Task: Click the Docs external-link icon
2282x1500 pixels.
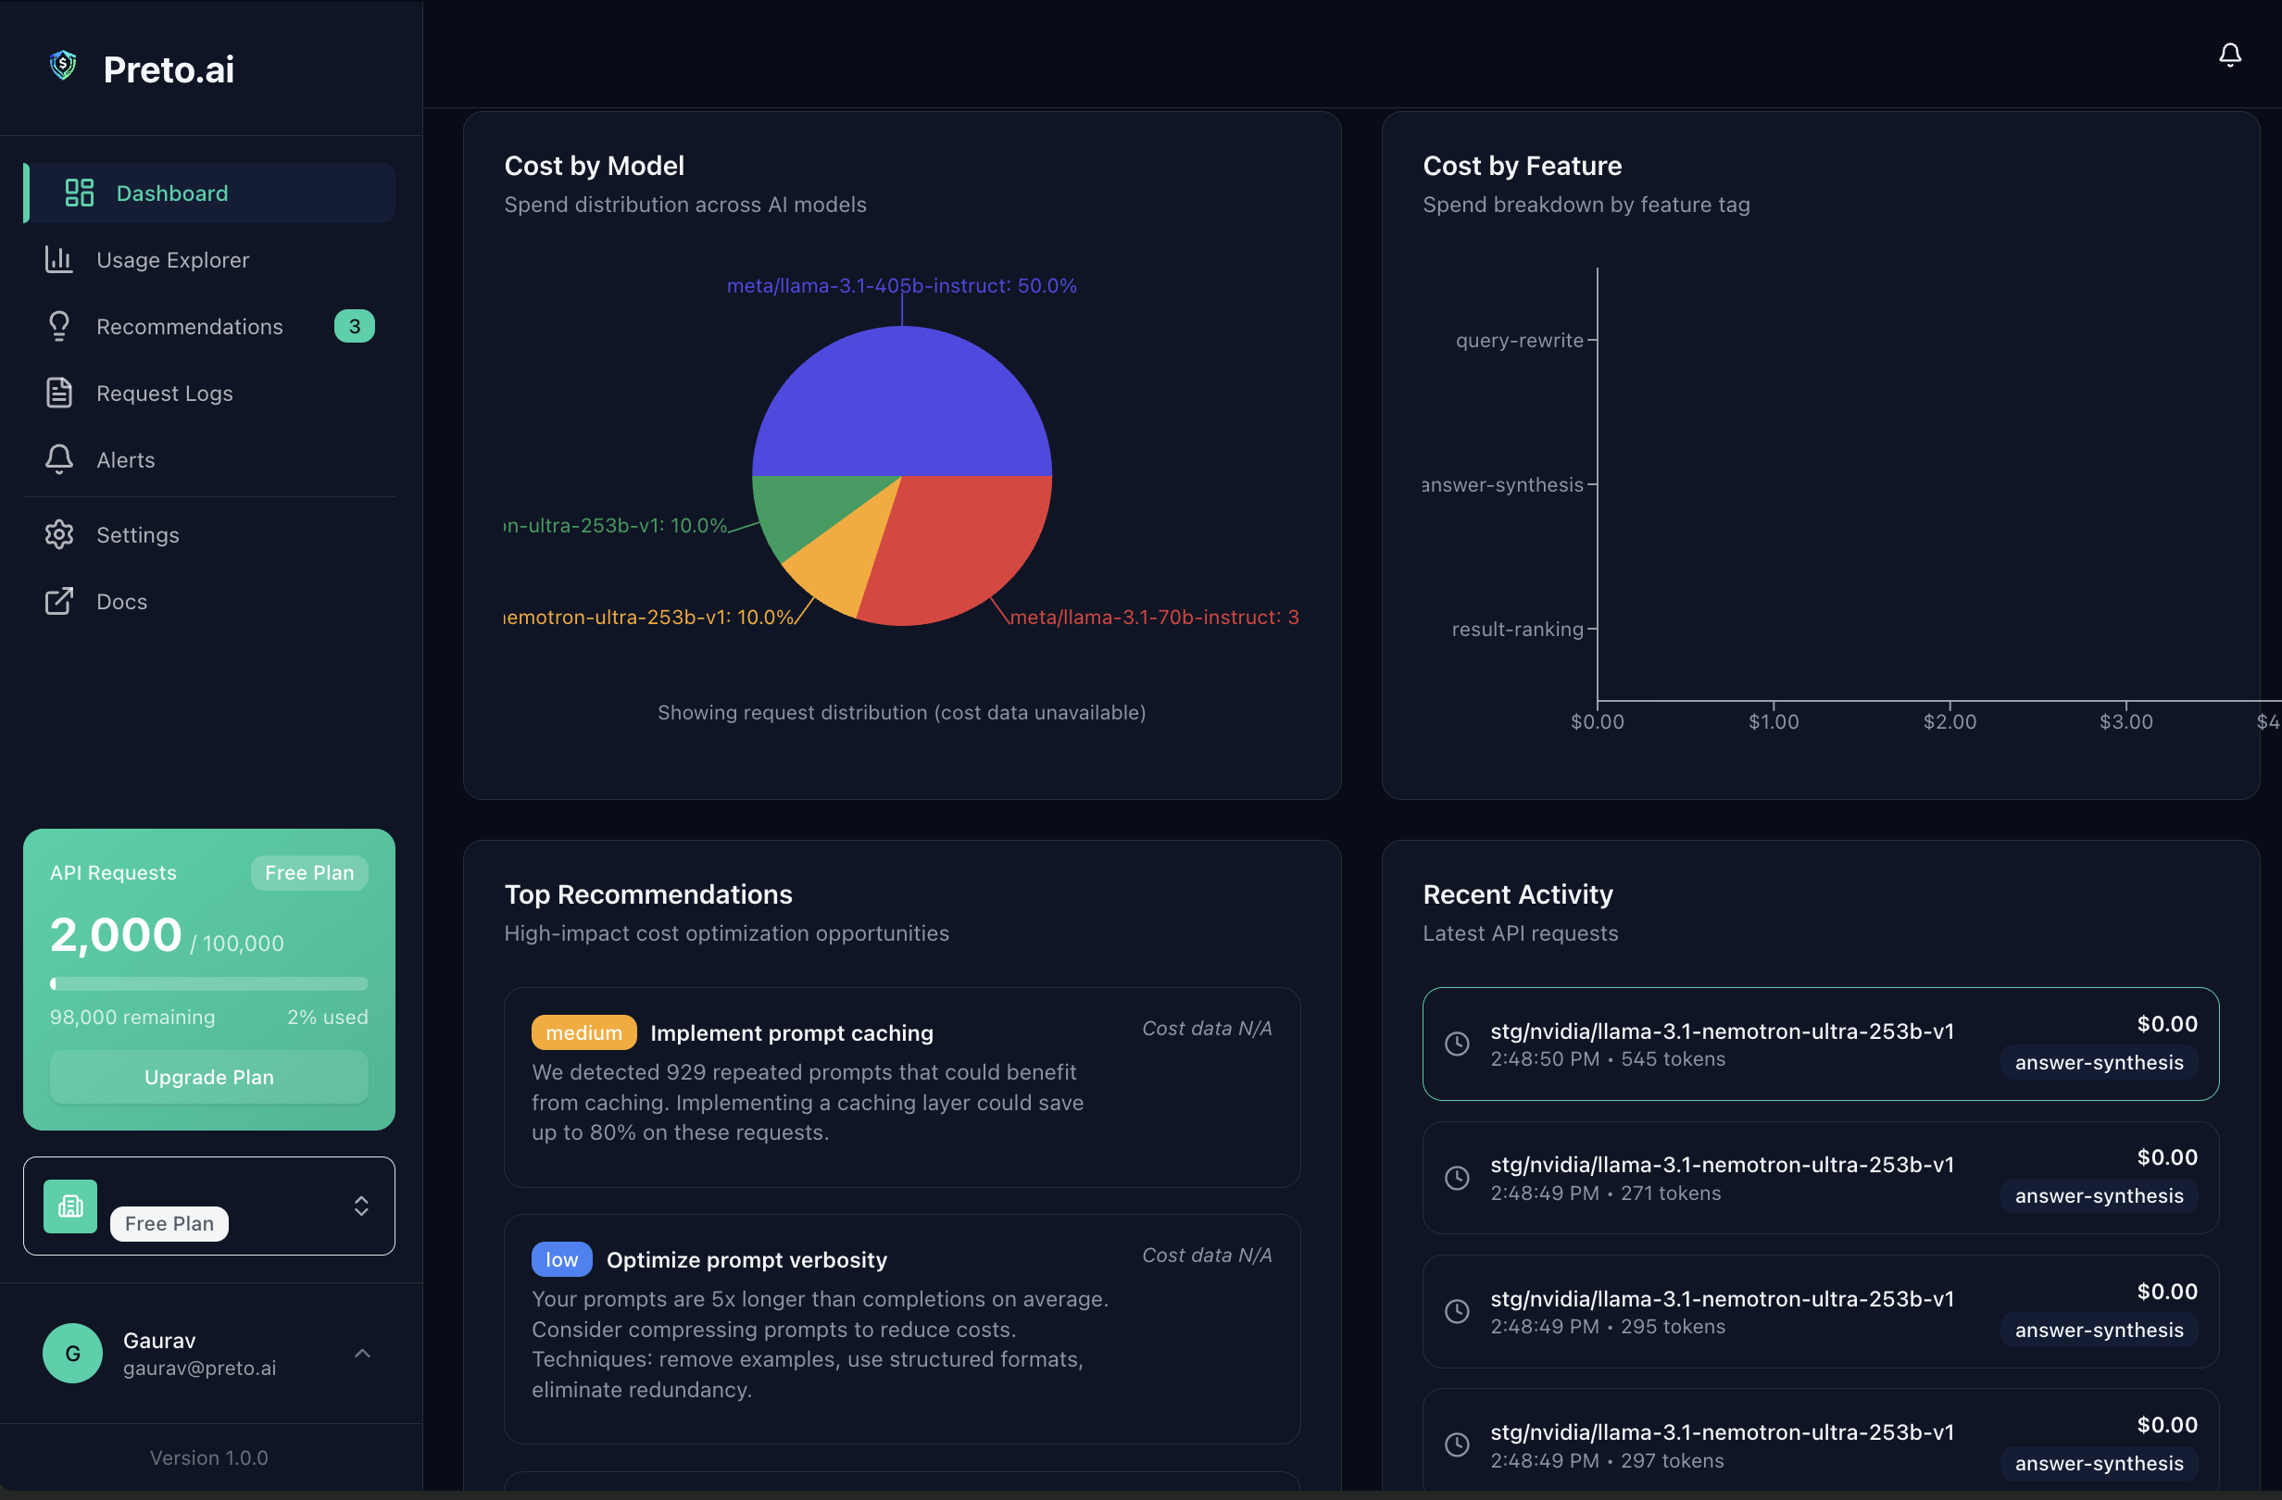Action: (59, 601)
